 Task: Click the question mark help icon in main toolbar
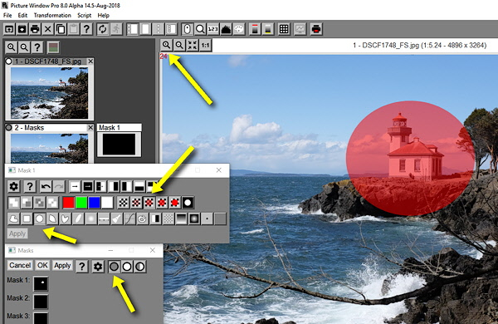(86, 29)
